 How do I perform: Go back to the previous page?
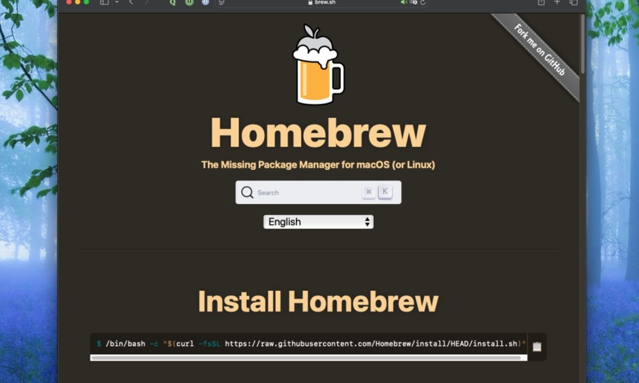coord(131,2)
